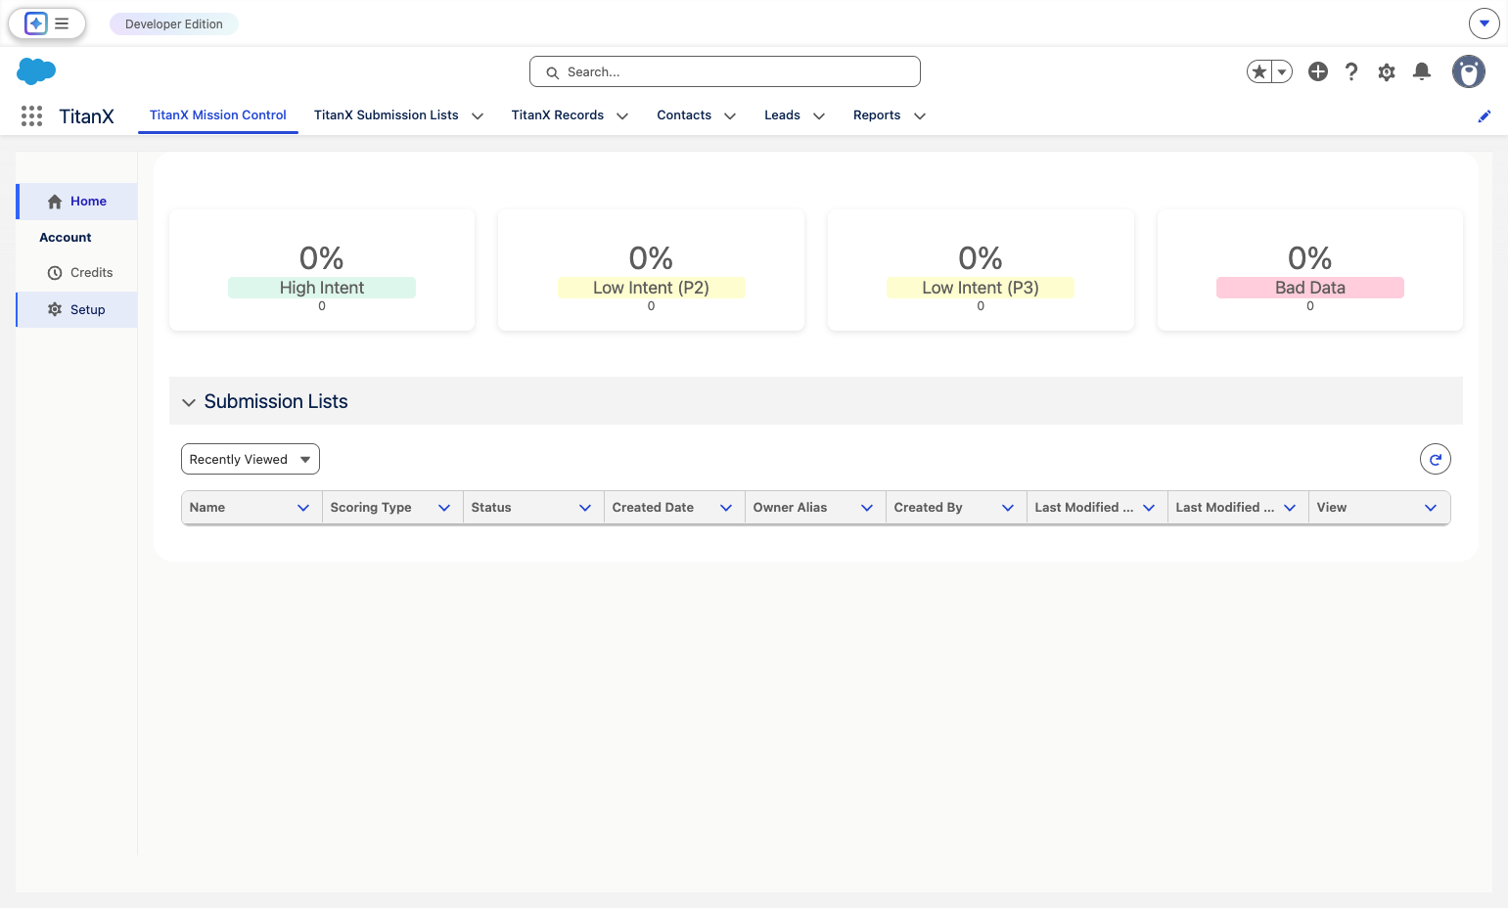View notifications bell icon

[x=1422, y=71]
